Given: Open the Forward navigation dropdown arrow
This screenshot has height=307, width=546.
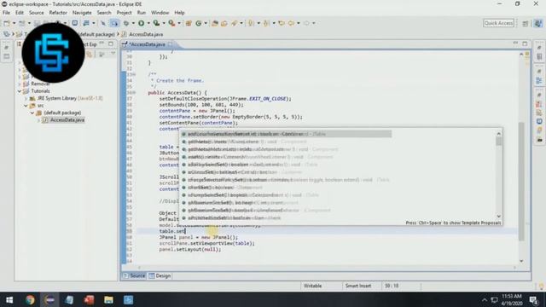Looking at the screenshot, I should point(314,23).
